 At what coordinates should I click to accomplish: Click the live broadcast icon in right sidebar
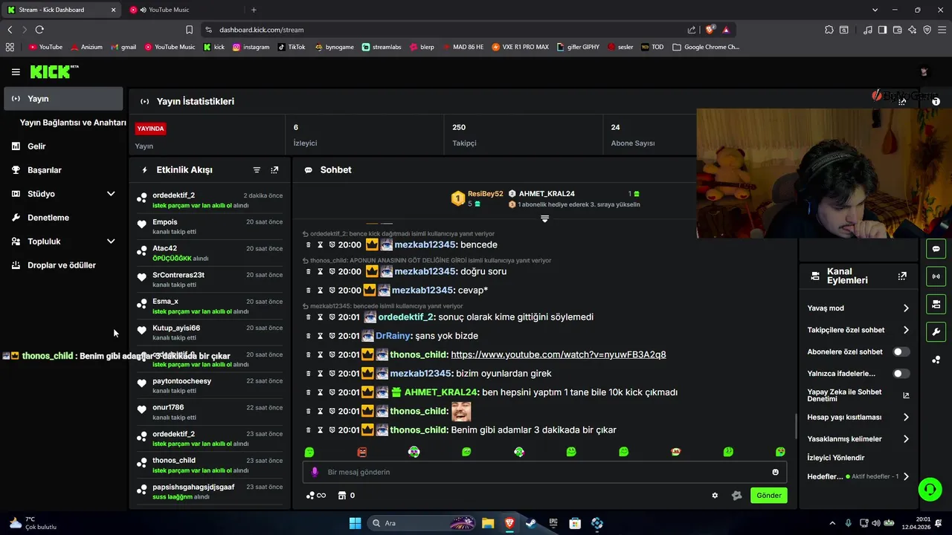(x=936, y=276)
